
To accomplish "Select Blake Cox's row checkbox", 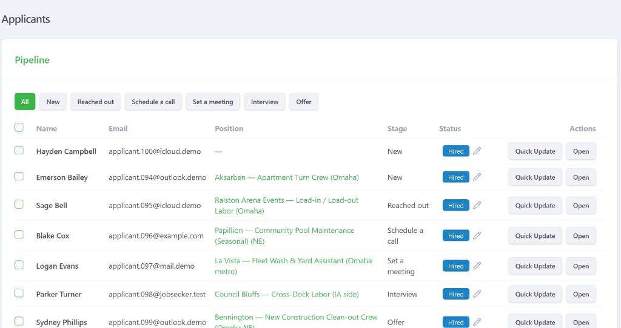I will pos(19,235).
